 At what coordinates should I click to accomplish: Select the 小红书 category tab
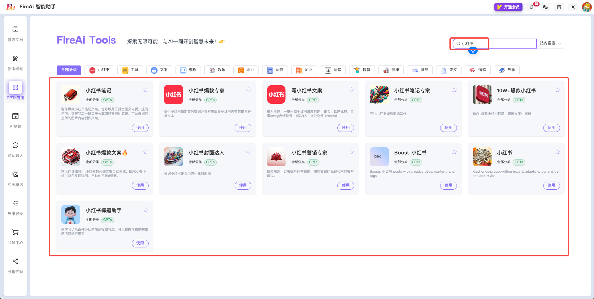coord(99,70)
